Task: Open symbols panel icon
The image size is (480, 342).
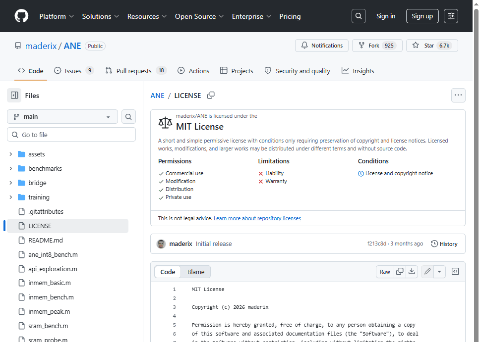Action: pyautogui.click(x=455, y=271)
